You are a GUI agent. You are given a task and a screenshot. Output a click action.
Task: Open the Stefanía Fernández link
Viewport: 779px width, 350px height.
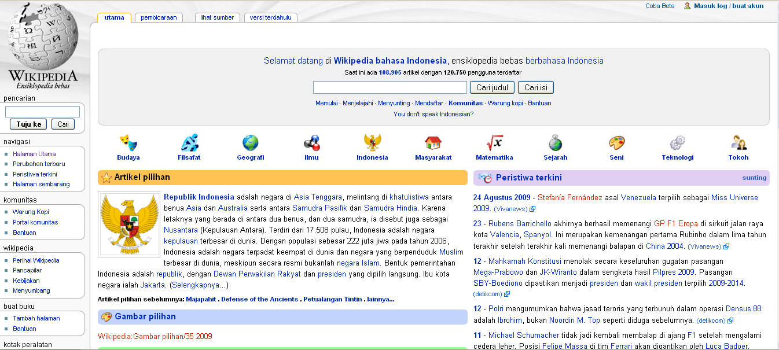570,197
